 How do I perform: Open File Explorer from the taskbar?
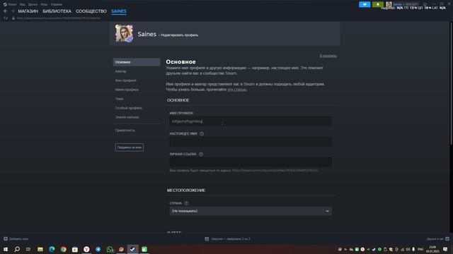pyautogui.click(x=40, y=249)
